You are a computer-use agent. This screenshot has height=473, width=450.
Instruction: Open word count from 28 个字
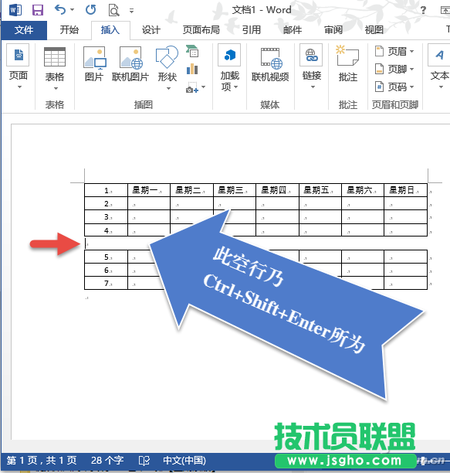(x=107, y=461)
